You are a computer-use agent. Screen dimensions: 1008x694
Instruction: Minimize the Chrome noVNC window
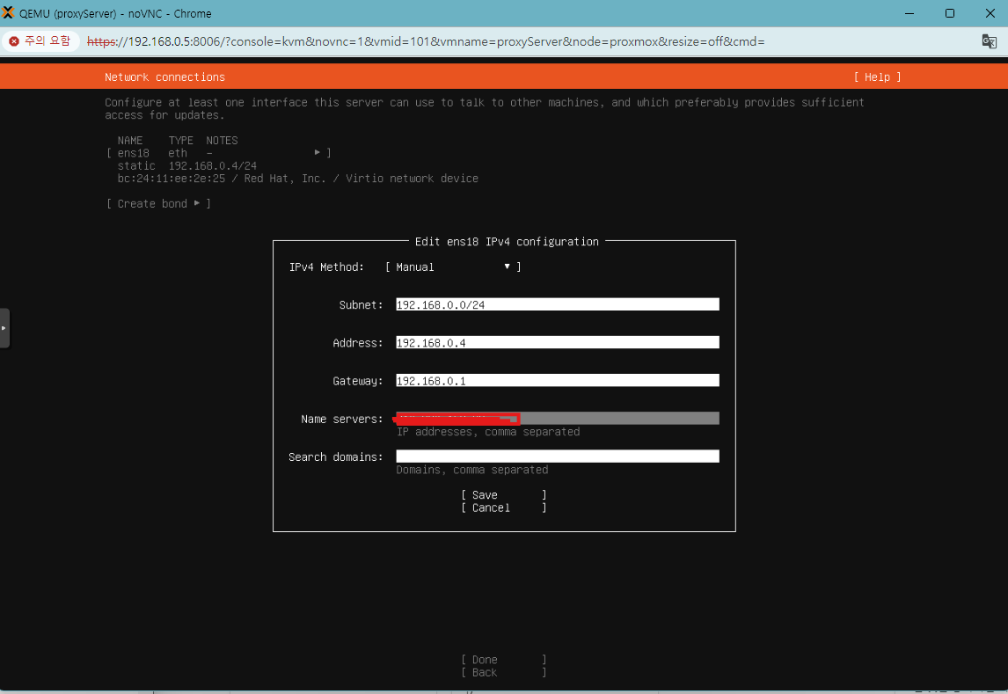[909, 13]
